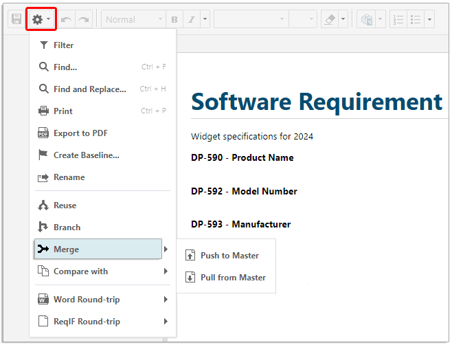Toggle bold formatting button
452x345 pixels.
pos(174,20)
